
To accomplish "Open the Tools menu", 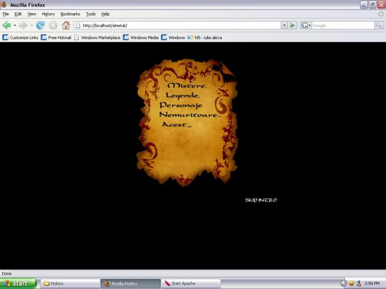I will pyautogui.click(x=91, y=14).
